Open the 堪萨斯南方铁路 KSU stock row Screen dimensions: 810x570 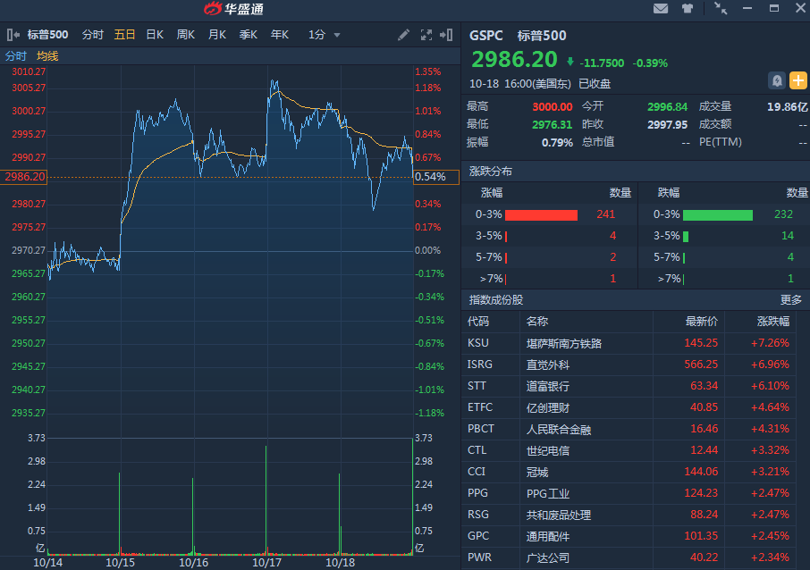tap(564, 343)
